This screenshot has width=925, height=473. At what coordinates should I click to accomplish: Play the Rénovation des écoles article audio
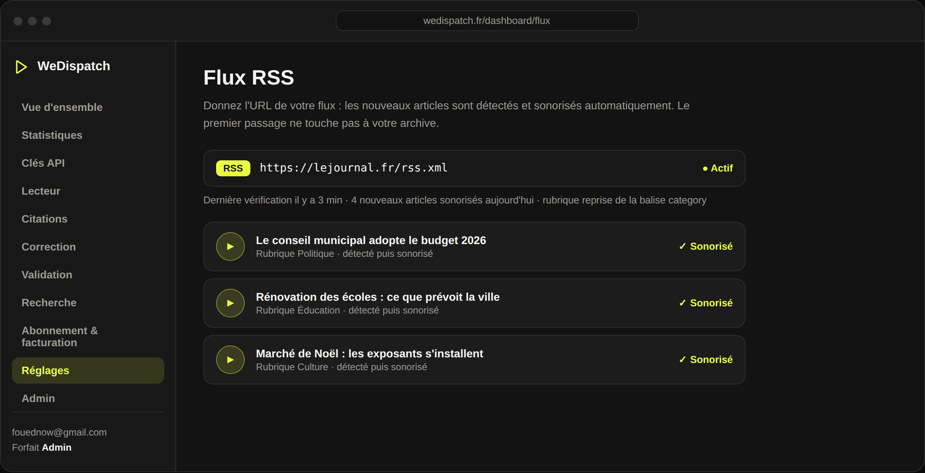coord(230,303)
